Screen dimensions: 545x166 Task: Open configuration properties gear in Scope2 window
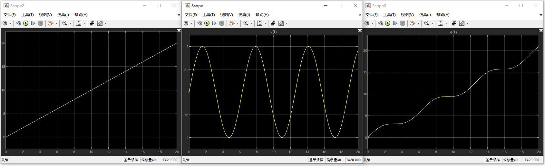click(x=5, y=23)
